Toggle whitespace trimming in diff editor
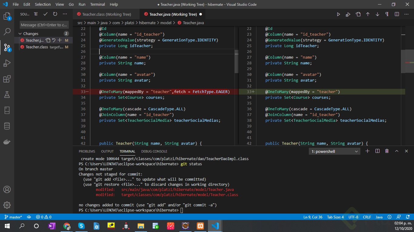Image resolution: width=414 pixels, height=232 pixels. pos(387,14)
